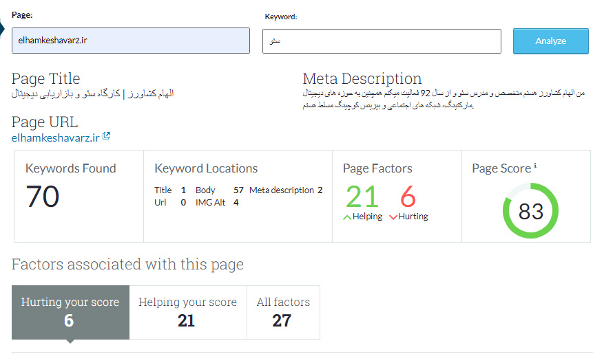Image resolution: width=593 pixels, height=354 pixels.
Task: Click the Meta description keyword location entry
Action: coord(285,190)
